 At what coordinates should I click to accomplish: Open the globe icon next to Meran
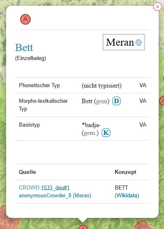pyautogui.click(x=139, y=42)
